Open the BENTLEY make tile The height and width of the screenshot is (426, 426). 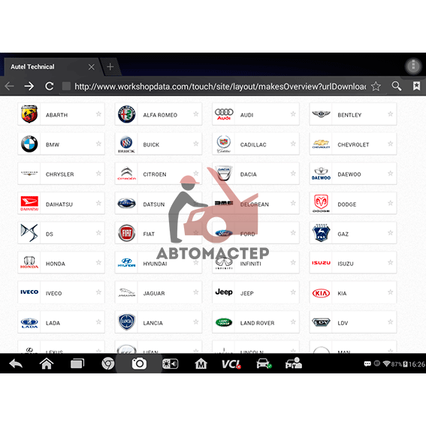[x=353, y=114]
